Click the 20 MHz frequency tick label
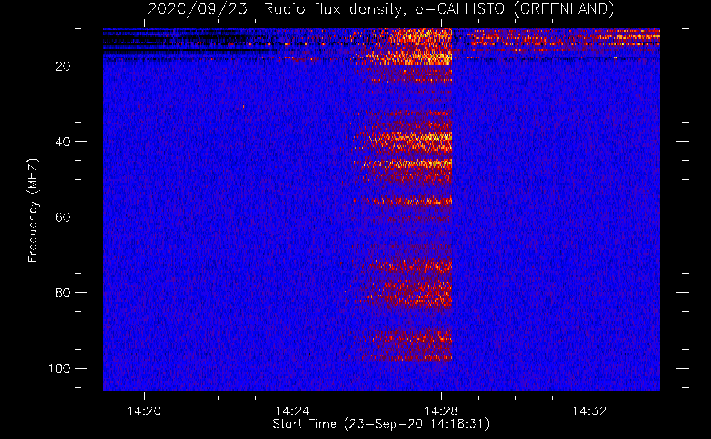This screenshot has height=439, width=711. [x=63, y=66]
